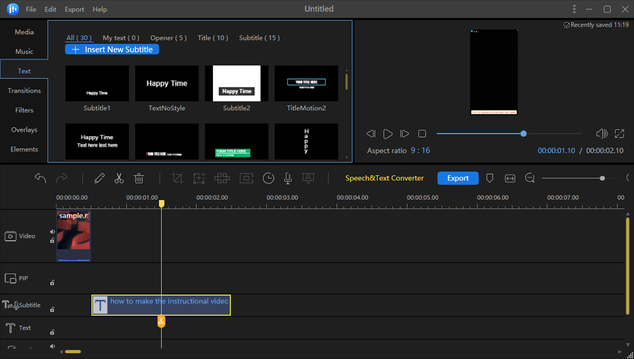Image resolution: width=634 pixels, height=359 pixels.
Task: Click the zoom out magnifier icon
Action: click(x=530, y=179)
